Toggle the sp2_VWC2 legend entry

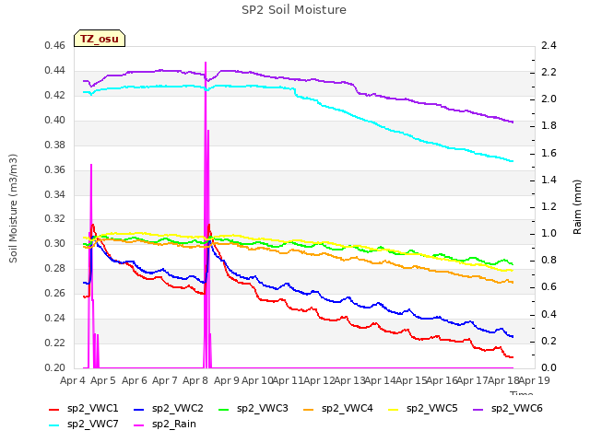pos(169,409)
